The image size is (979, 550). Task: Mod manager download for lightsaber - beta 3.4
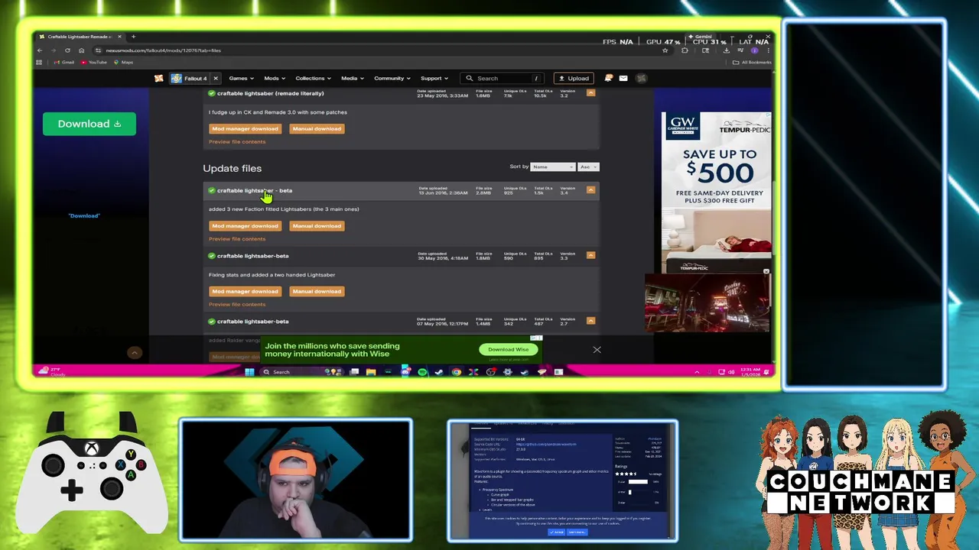pos(245,225)
